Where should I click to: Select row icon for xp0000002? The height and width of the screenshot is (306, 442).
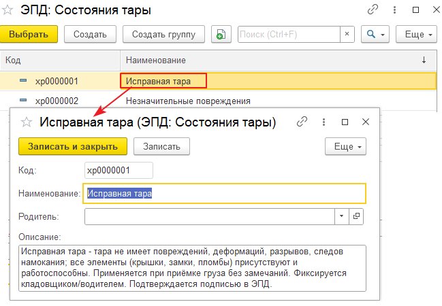[23, 100]
